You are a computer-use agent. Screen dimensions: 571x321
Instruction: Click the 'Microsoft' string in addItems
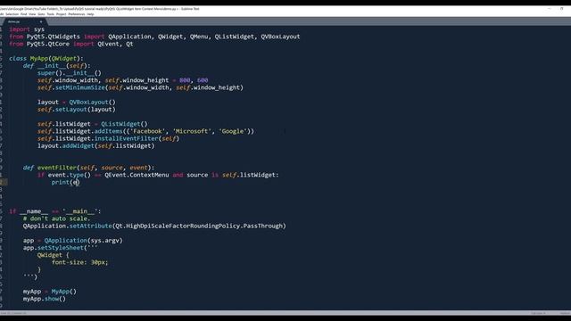click(x=192, y=131)
